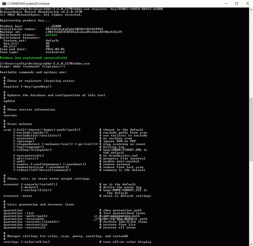
Task: Click '[-removelastscan [-noreboot]]' option
Action: click(41, 167)
